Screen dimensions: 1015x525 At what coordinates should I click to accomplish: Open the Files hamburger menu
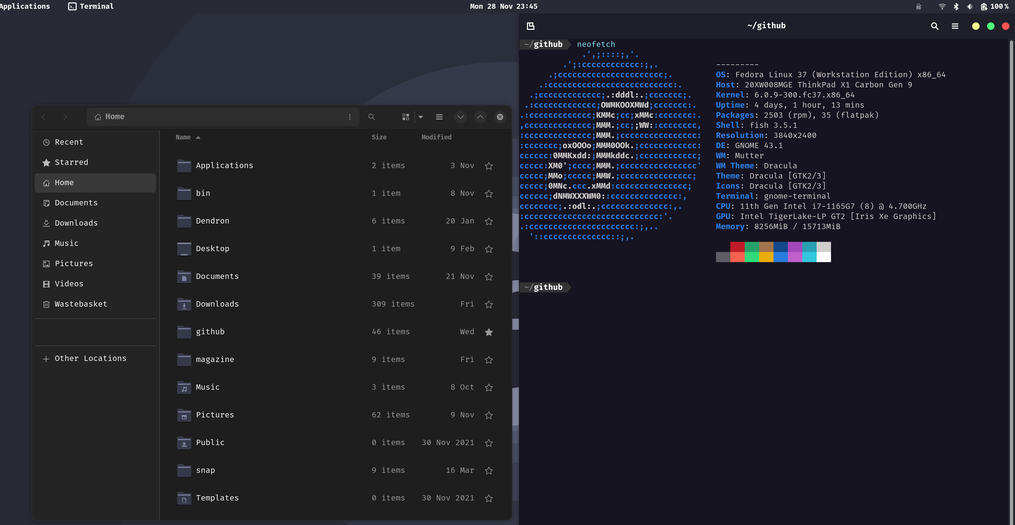[439, 117]
